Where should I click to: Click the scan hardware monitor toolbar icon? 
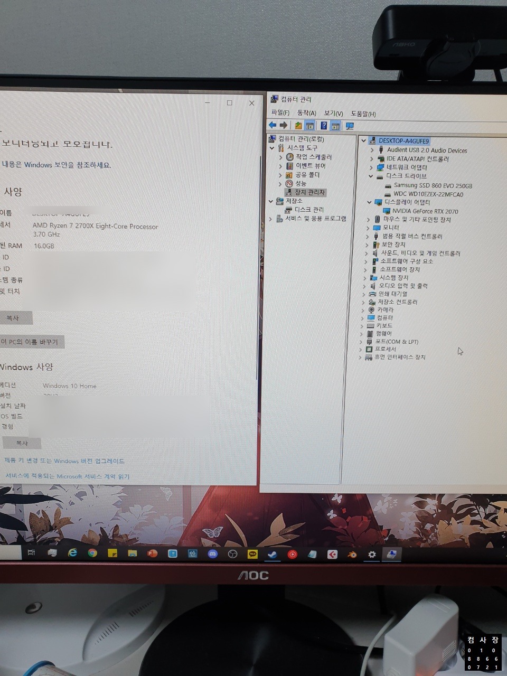[349, 126]
